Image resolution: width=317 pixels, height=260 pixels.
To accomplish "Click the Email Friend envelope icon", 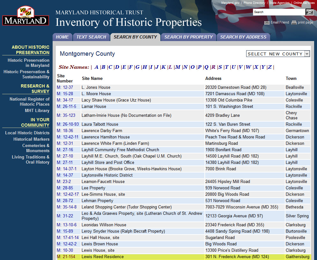I will point(267,23).
